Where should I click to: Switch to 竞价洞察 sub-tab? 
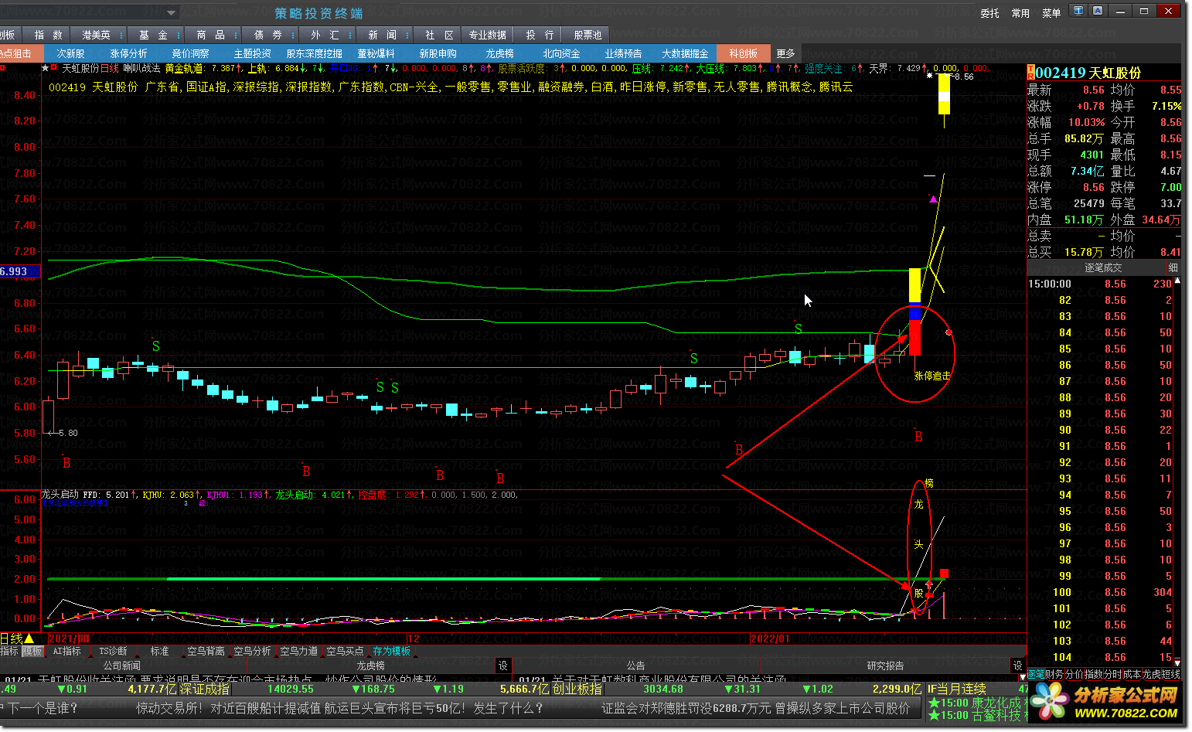(190, 53)
